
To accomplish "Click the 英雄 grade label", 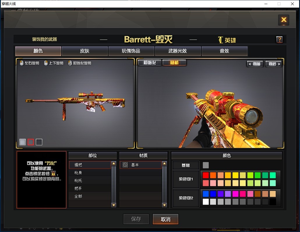I will coord(227,40).
